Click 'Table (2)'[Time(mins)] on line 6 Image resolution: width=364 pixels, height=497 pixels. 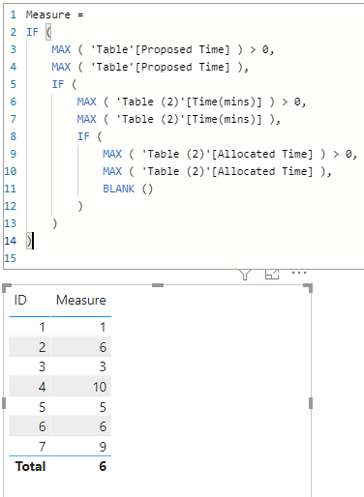coord(189,102)
